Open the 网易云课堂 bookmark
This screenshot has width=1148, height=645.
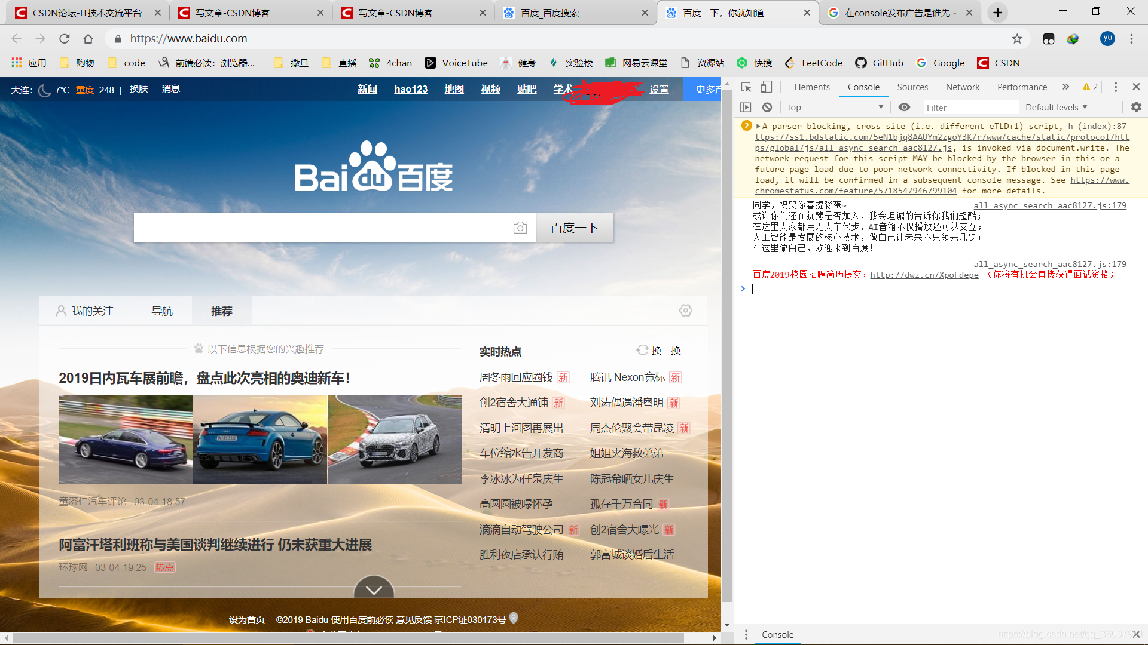pyautogui.click(x=636, y=63)
